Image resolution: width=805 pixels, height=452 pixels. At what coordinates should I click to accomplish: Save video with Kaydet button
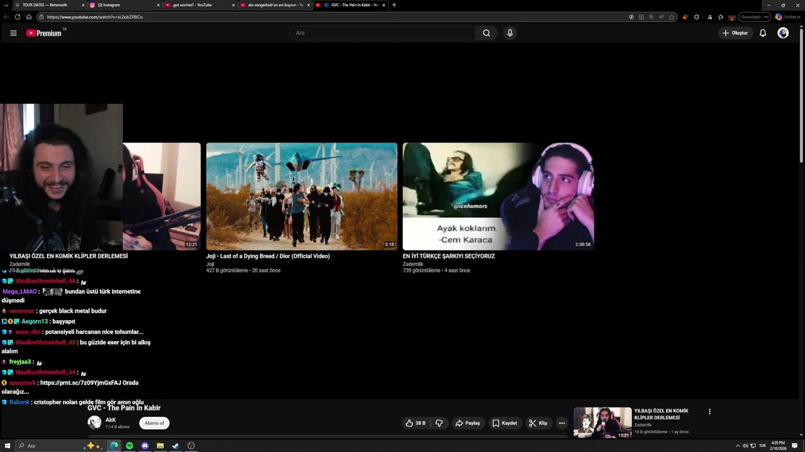coord(504,423)
